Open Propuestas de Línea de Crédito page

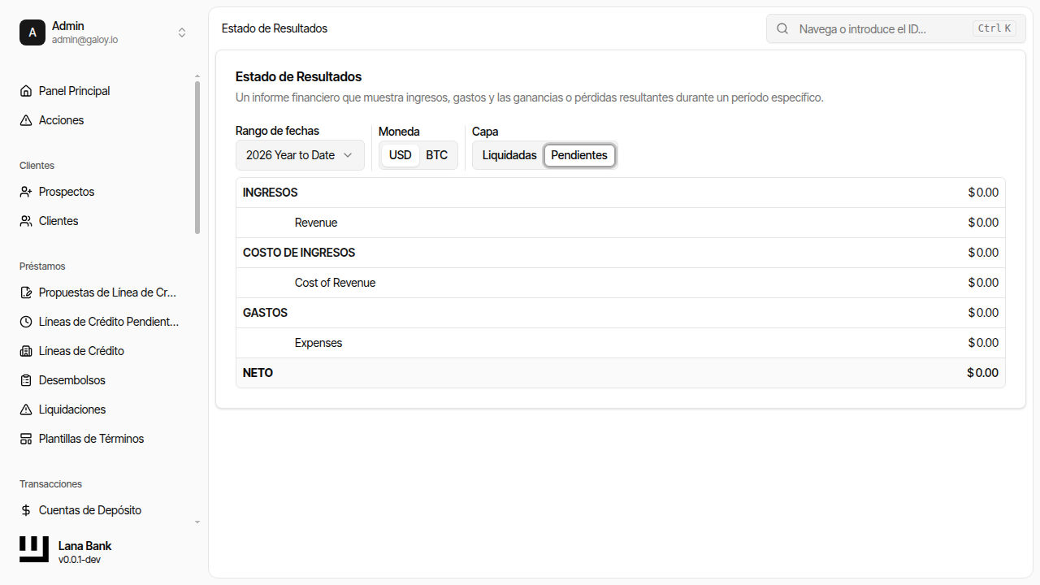(107, 292)
